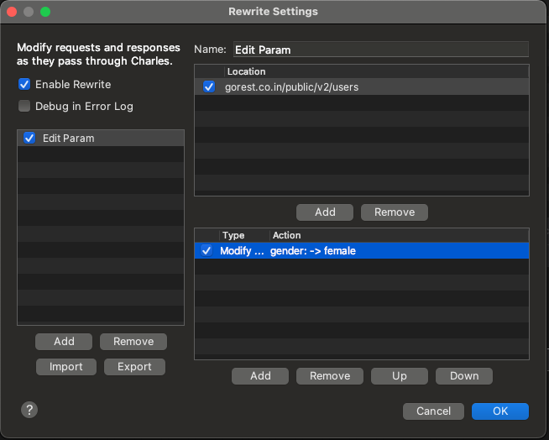Click the Modify ... type cell

coord(242,251)
